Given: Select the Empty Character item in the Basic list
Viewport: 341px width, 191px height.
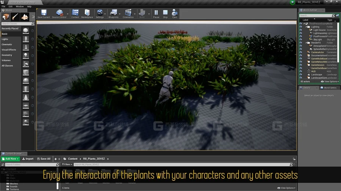Looking at the screenshot, I should pos(26,39).
